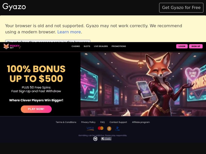Click the PayPal payment icon

coord(117,129)
